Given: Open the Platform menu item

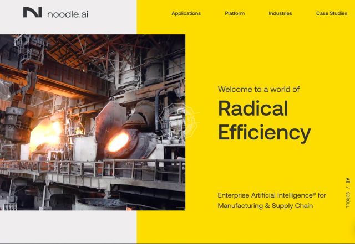Looking at the screenshot, I should click(235, 13).
